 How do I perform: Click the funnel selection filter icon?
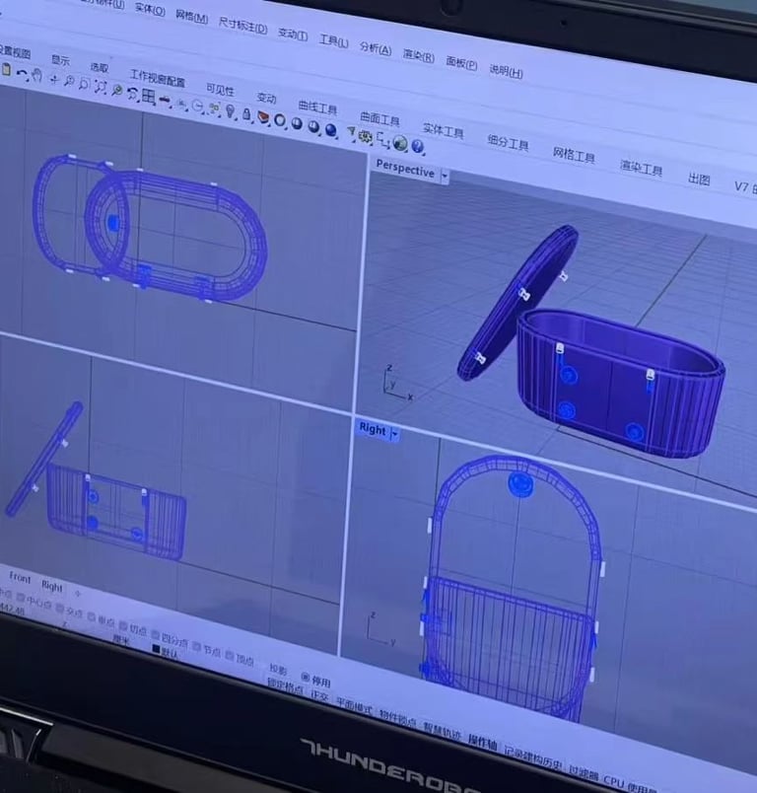click(351, 132)
